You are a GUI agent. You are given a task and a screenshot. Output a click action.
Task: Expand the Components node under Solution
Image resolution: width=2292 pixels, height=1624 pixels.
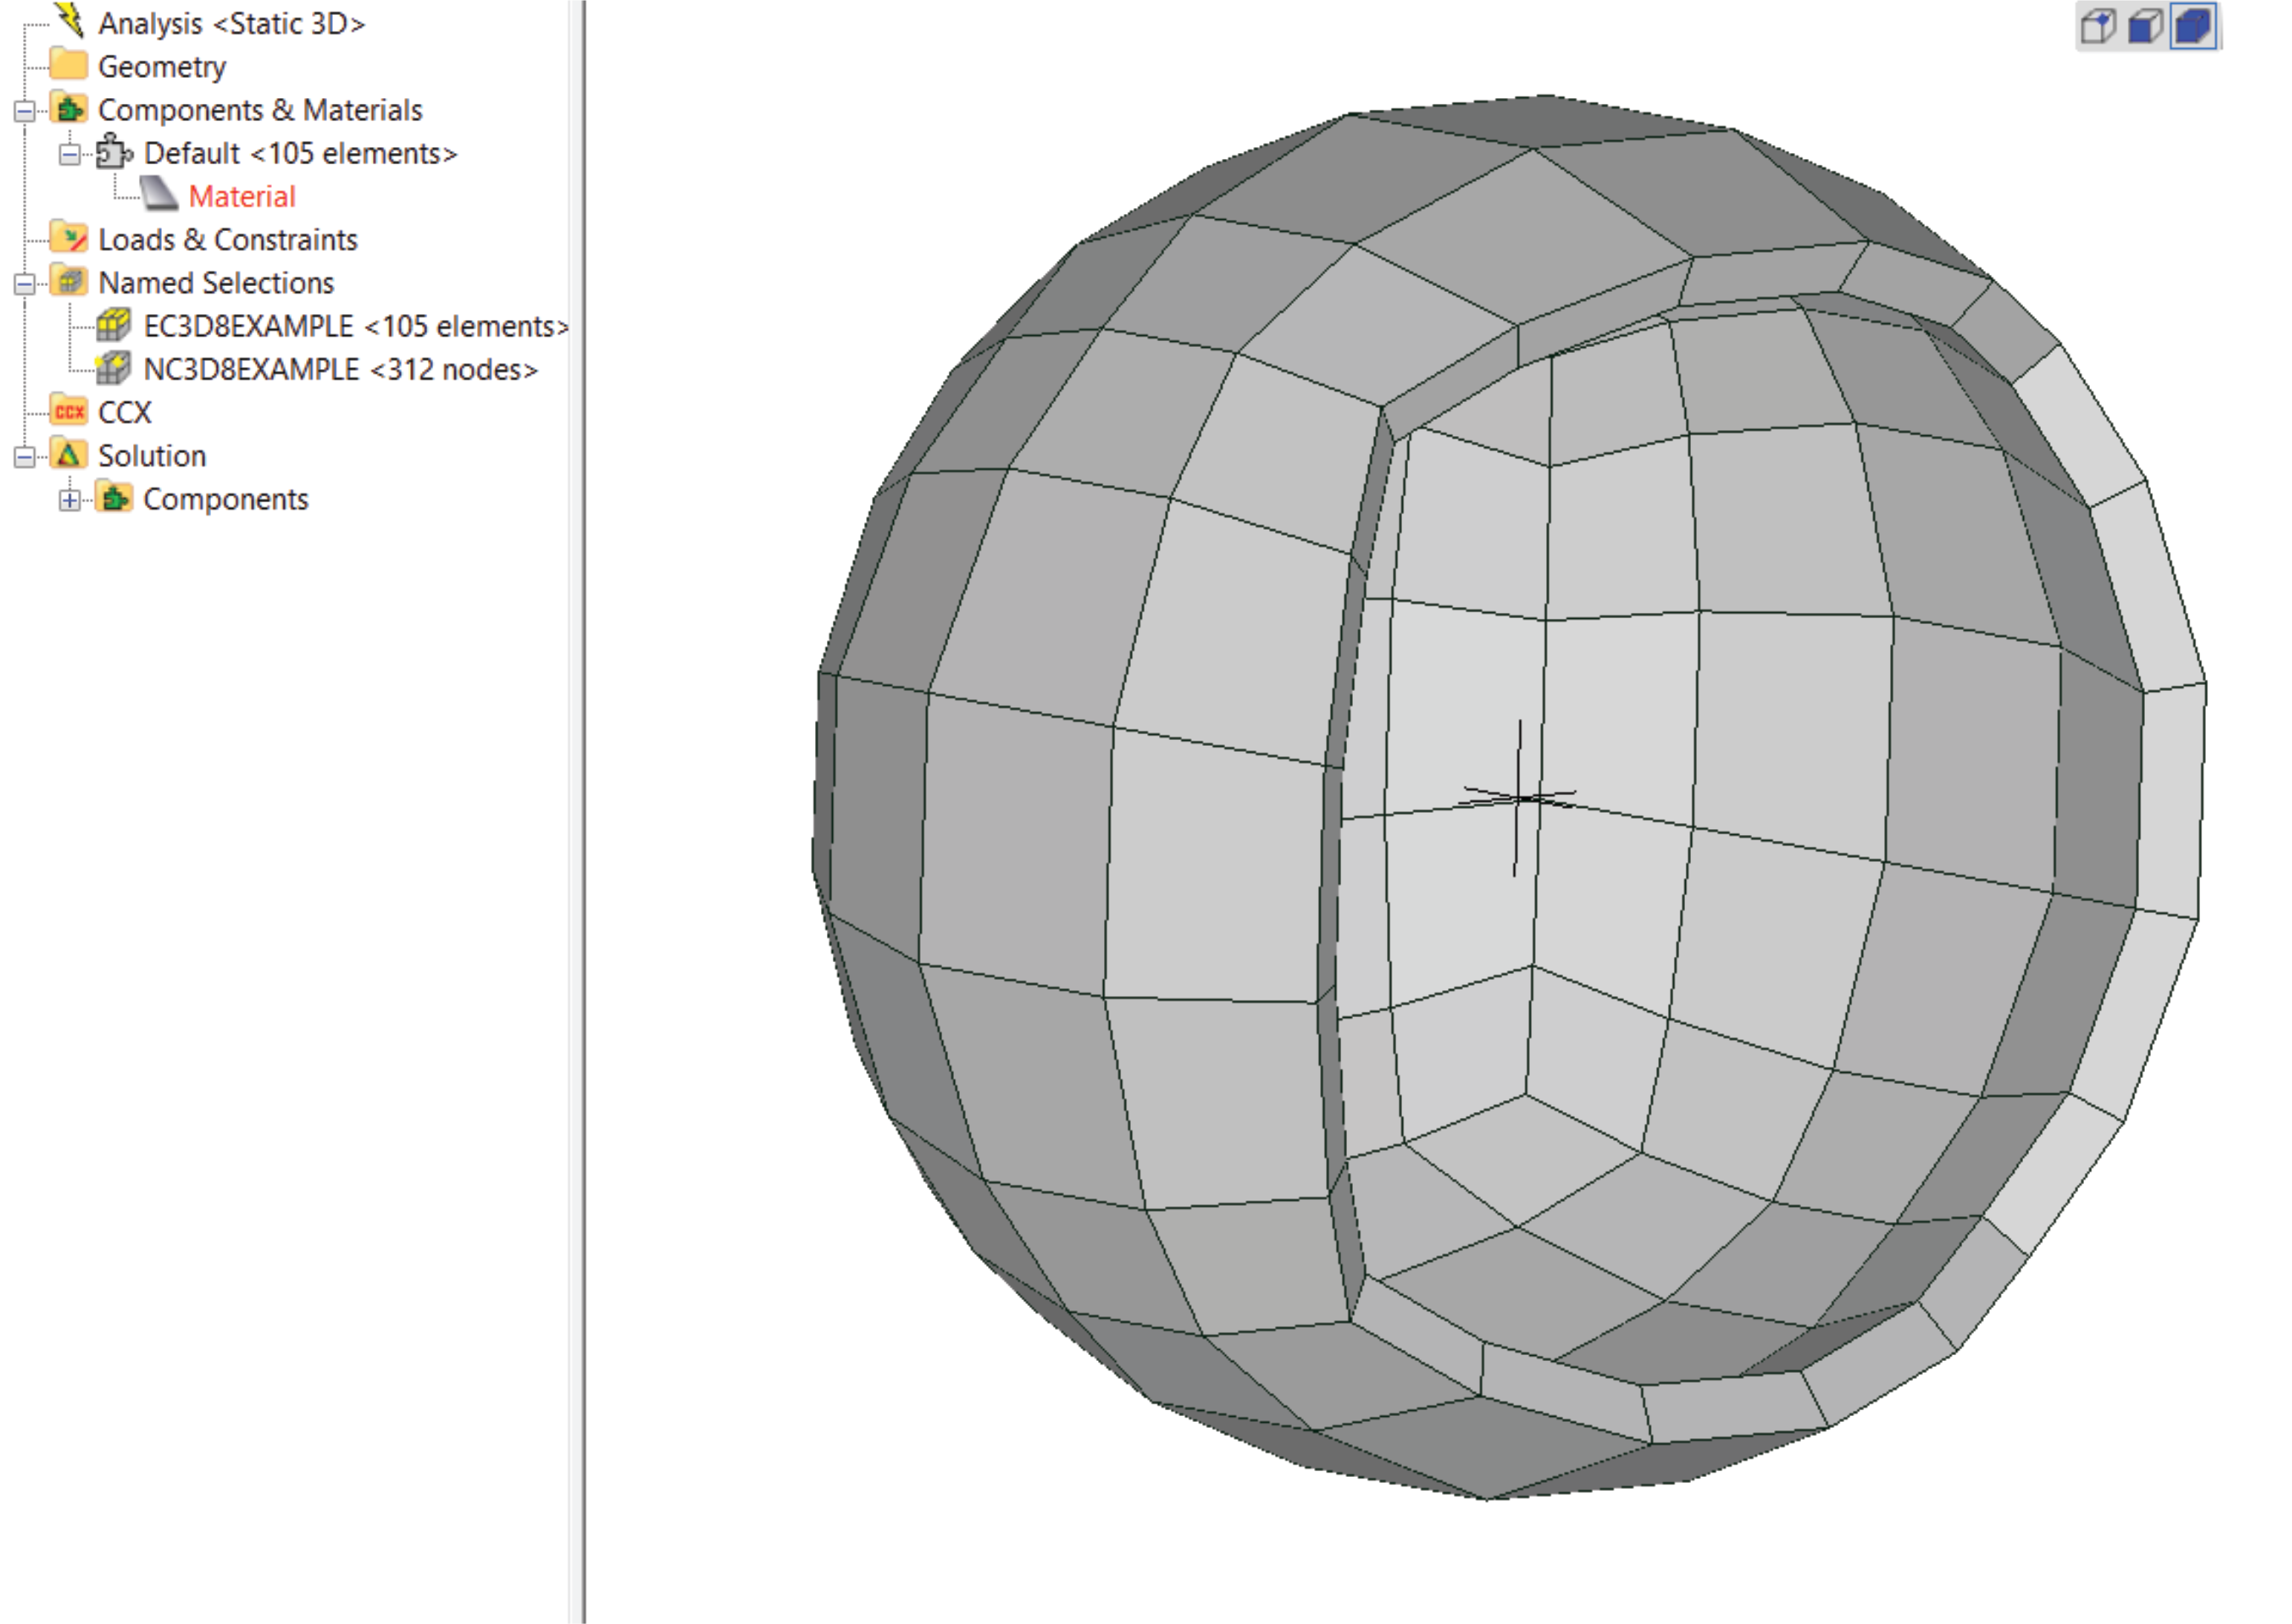pos(69,499)
